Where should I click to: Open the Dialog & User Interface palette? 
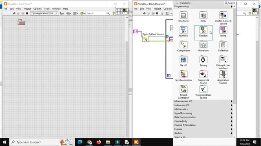223,62
